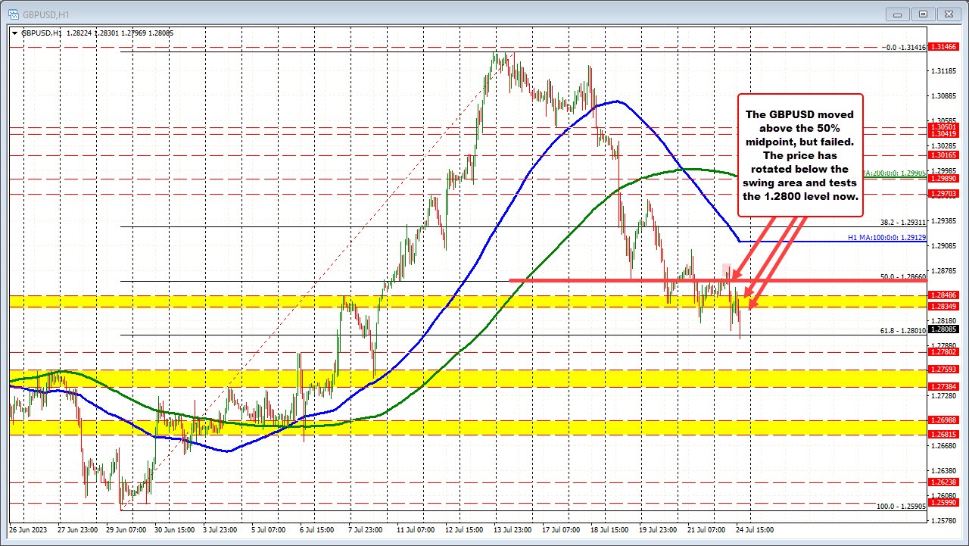Image resolution: width=969 pixels, height=546 pixels.
Task: Click the restore window icon
Action: pos(923,14)
